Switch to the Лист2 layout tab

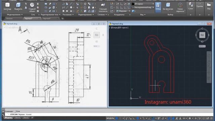point(26,118)
